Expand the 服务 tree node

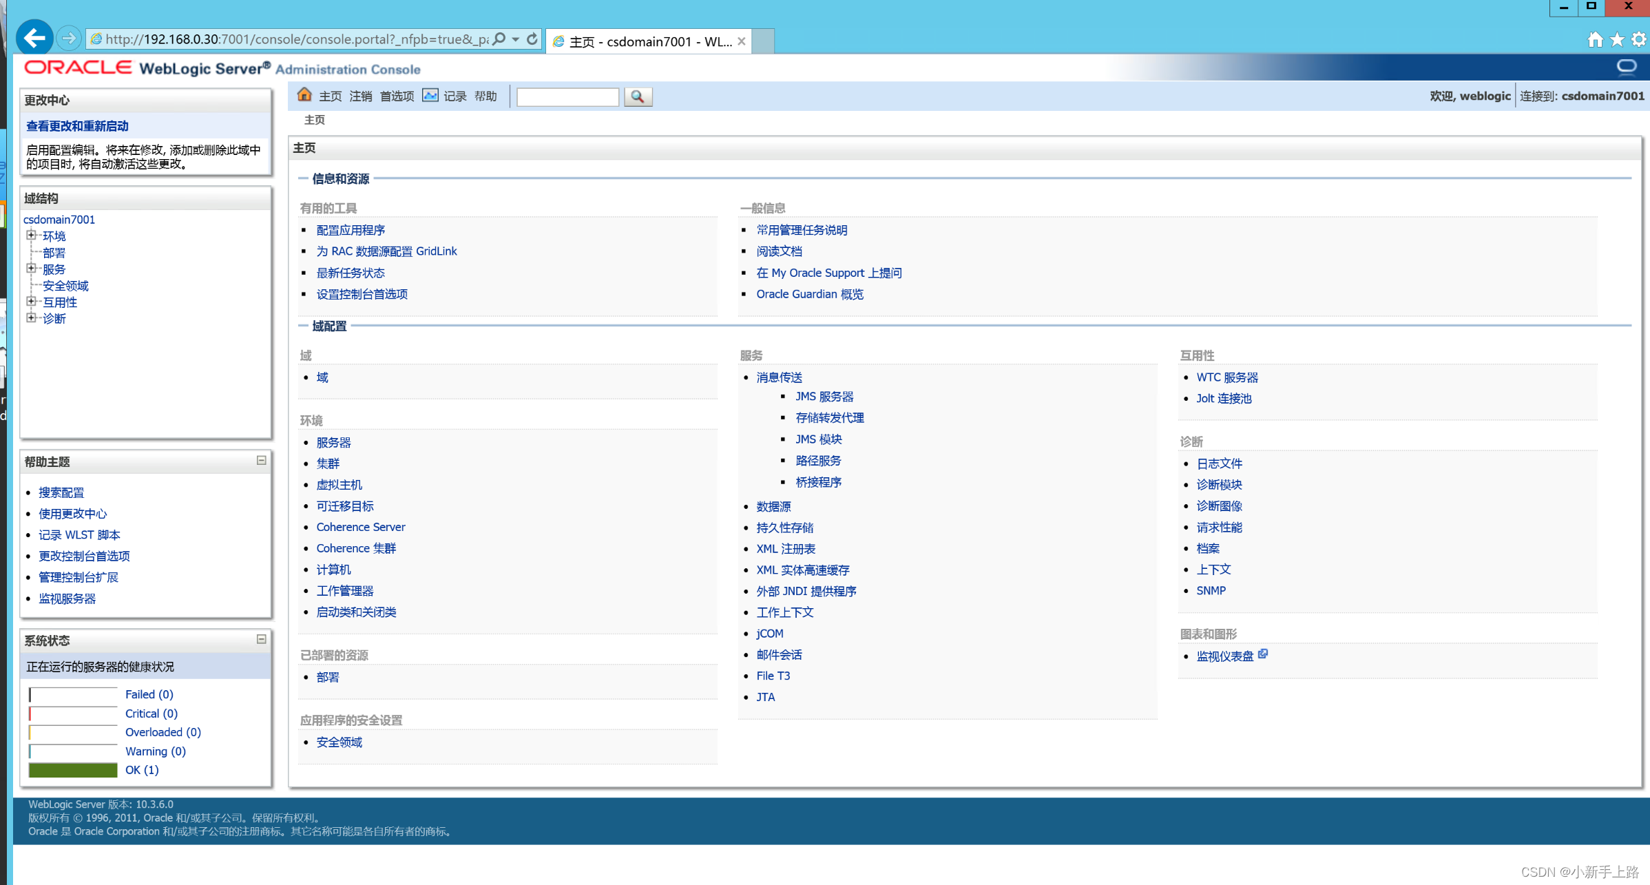[31, 269]
